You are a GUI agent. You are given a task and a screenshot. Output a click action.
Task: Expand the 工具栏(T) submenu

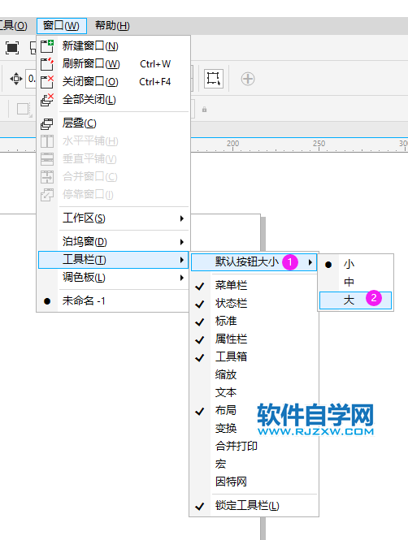(x=113, y=260)
